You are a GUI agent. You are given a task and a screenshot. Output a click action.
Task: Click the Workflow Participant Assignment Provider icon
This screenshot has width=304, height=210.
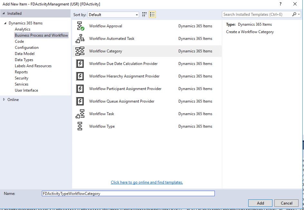point(80,89)
